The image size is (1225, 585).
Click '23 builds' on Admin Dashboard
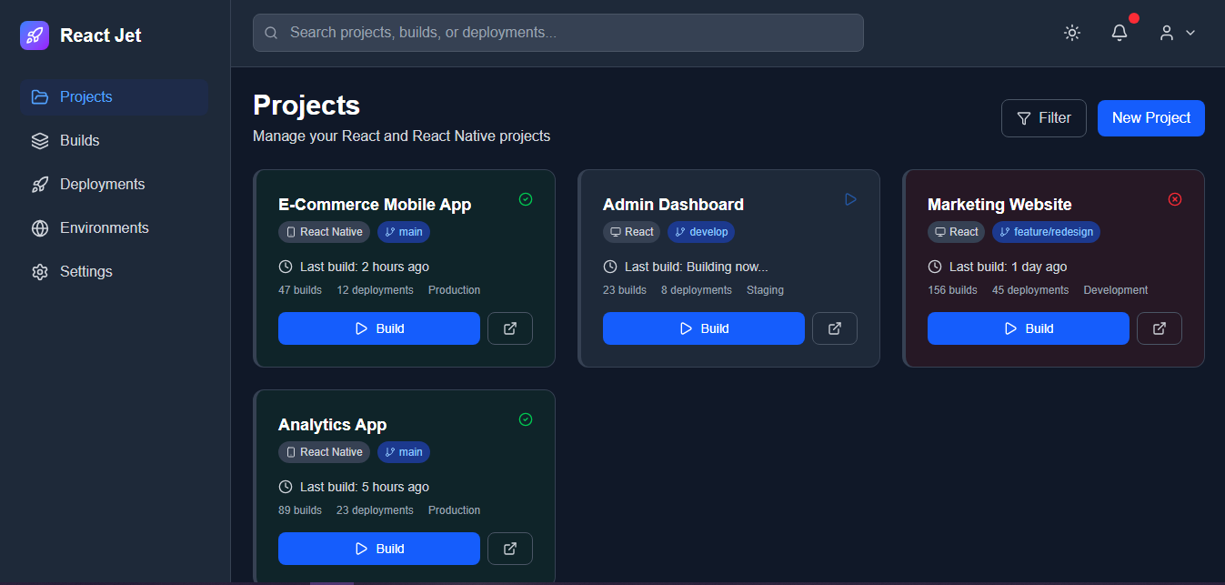pos(625,290)
